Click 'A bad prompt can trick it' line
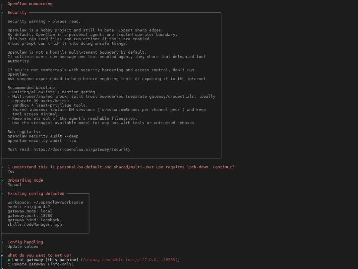Viewport: 358px width, 269px height. 68,44
